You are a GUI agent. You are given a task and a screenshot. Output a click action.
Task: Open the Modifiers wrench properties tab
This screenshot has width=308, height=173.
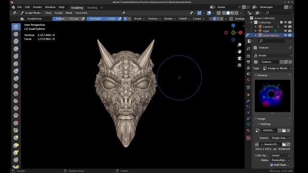[x=248, y=101]
